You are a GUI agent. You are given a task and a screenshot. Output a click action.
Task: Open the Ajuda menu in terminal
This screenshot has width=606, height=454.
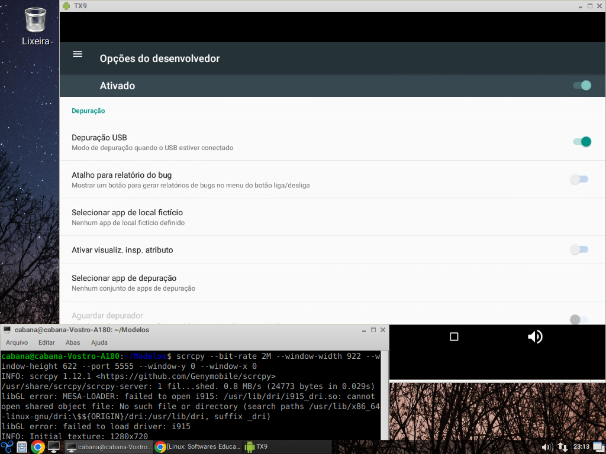tap(99, 342)
